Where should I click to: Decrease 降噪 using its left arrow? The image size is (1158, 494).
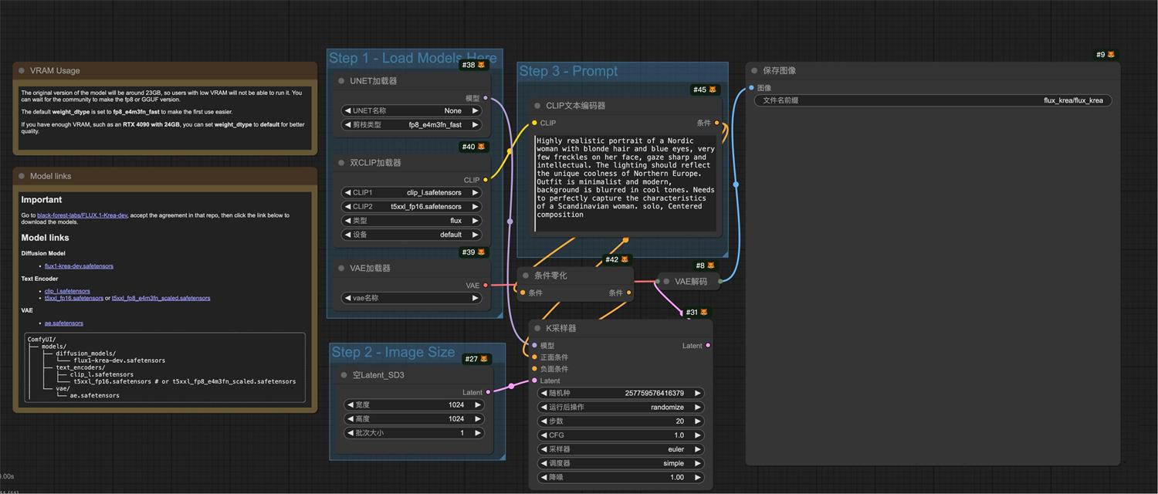click(x=543, y=477)
